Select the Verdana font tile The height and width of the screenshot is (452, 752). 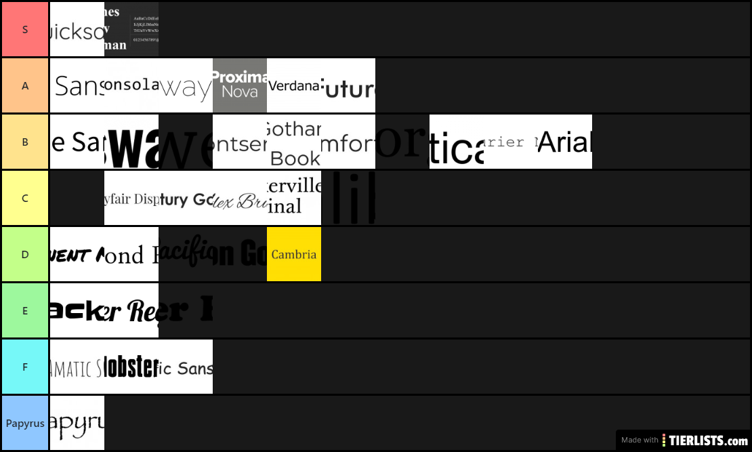click(294, 85)
